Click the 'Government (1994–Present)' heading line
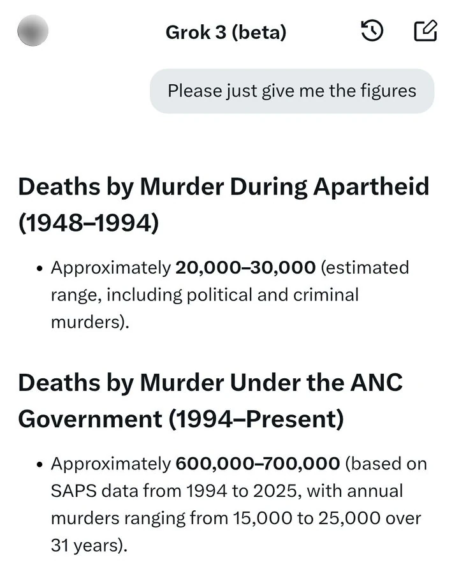This screenshot has width=452, height=574. click(181, 419)
